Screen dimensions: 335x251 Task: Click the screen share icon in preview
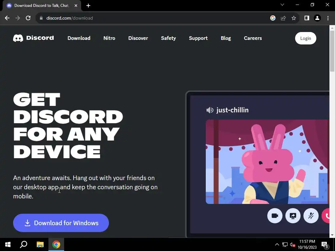293,216
